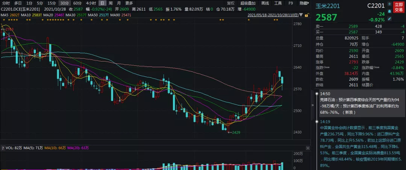The width and height of the screenshot is (406, 170).
Task: Select the 月 monthly period tab
Action: click(x=118, y=3)
